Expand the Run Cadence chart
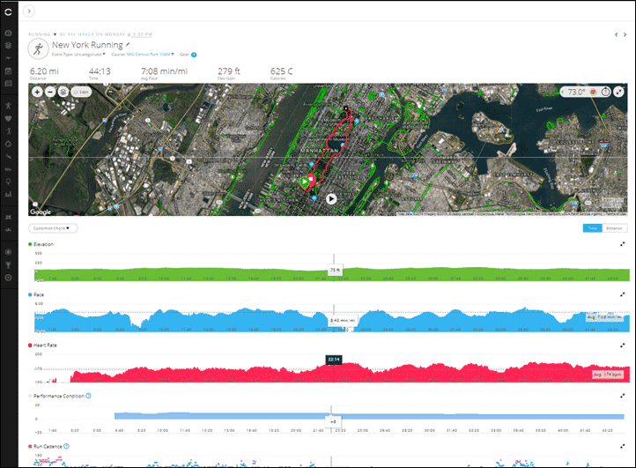 [622, 446]
